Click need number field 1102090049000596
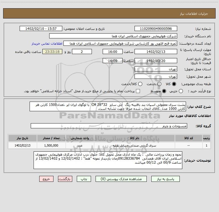Screen dimensions: 219x212 (156, 28)
